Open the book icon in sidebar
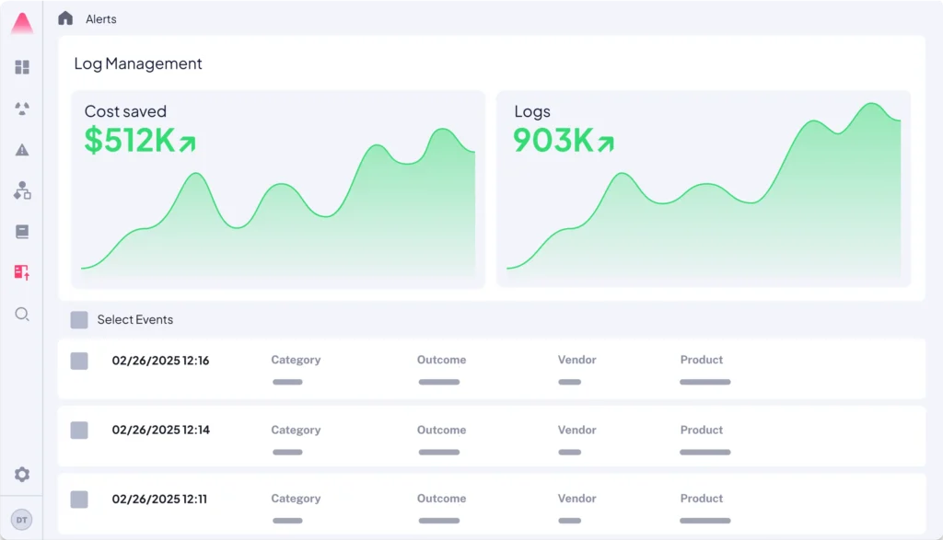 pos(22,232)
